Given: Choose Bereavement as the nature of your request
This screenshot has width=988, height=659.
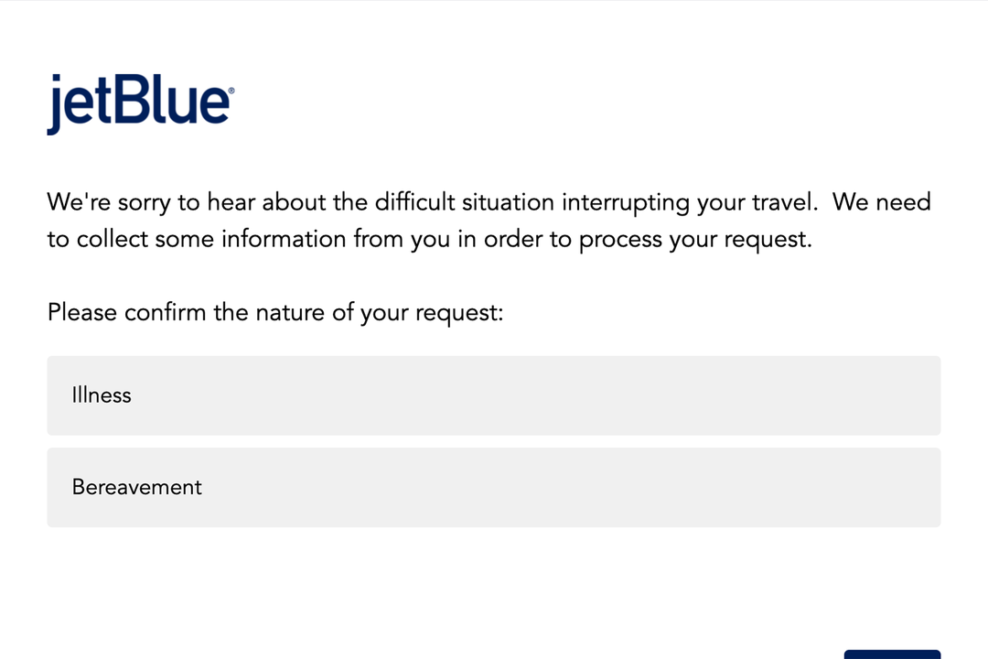Looking at the screenshot, I should click(494, 487).
